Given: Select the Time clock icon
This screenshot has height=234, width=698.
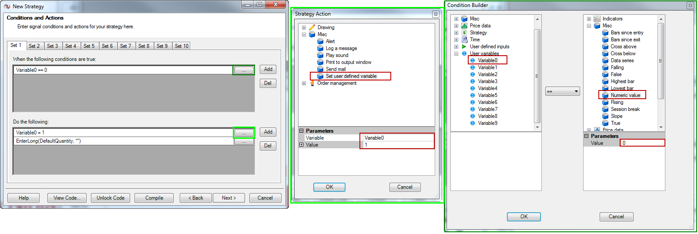Looking at the screenshot, I should coord(464,40).
